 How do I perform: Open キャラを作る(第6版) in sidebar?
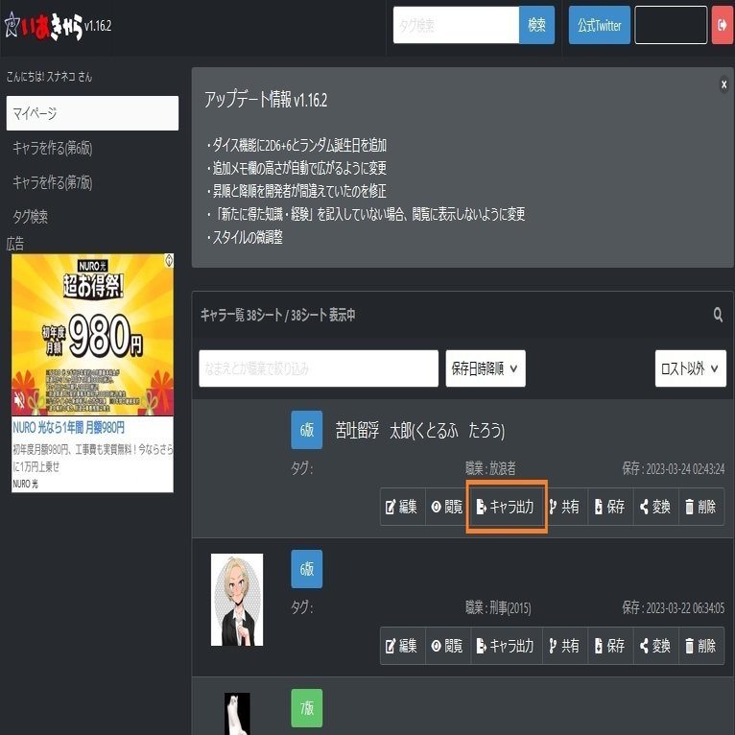pyautogui.click(x=53, y=148)
